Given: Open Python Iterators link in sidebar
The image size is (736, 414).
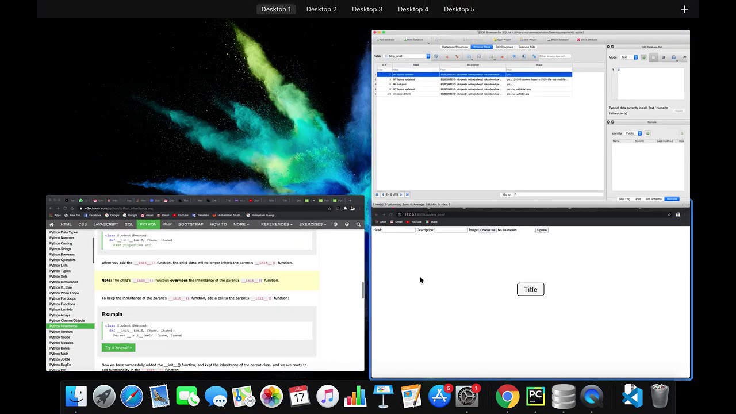Looking at the screenshot, I should click(62, 332).
